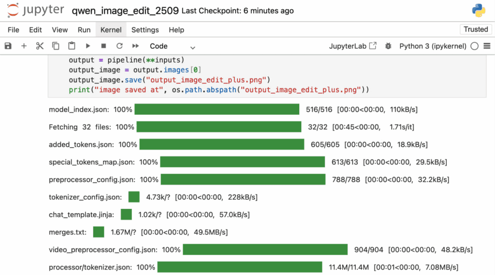Cut selected cell with scissors icon
The width and height of the screenshot is (495, 275).
pyautogui.click(x=40, y=46)
